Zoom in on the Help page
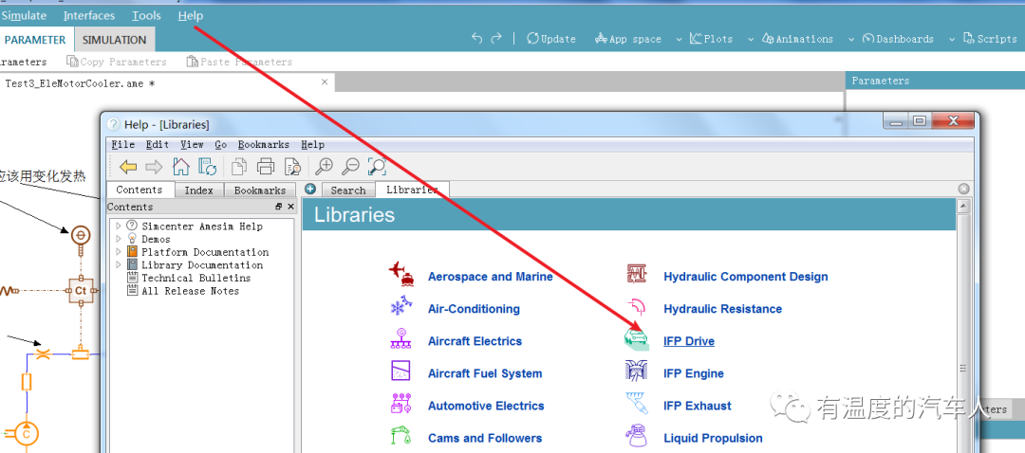The image size is (1025, 453). tap(324, 167)
